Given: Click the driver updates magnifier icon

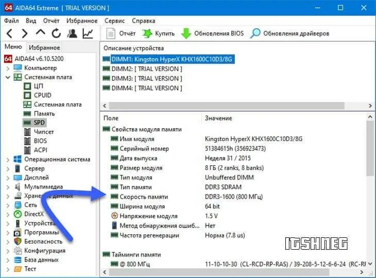Looking at the screenshot, I should tap(255, 33).
